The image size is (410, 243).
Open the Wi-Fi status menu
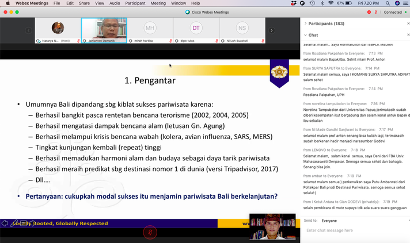pyautogui.click(x=330, y=3)
